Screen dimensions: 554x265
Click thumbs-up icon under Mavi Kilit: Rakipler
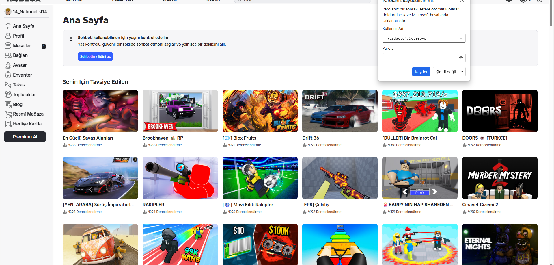pos(225,212)
